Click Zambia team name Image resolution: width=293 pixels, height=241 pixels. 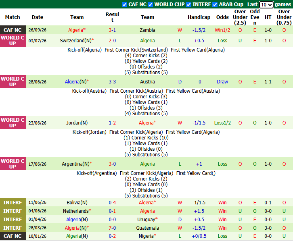click(x=147, y=30)
